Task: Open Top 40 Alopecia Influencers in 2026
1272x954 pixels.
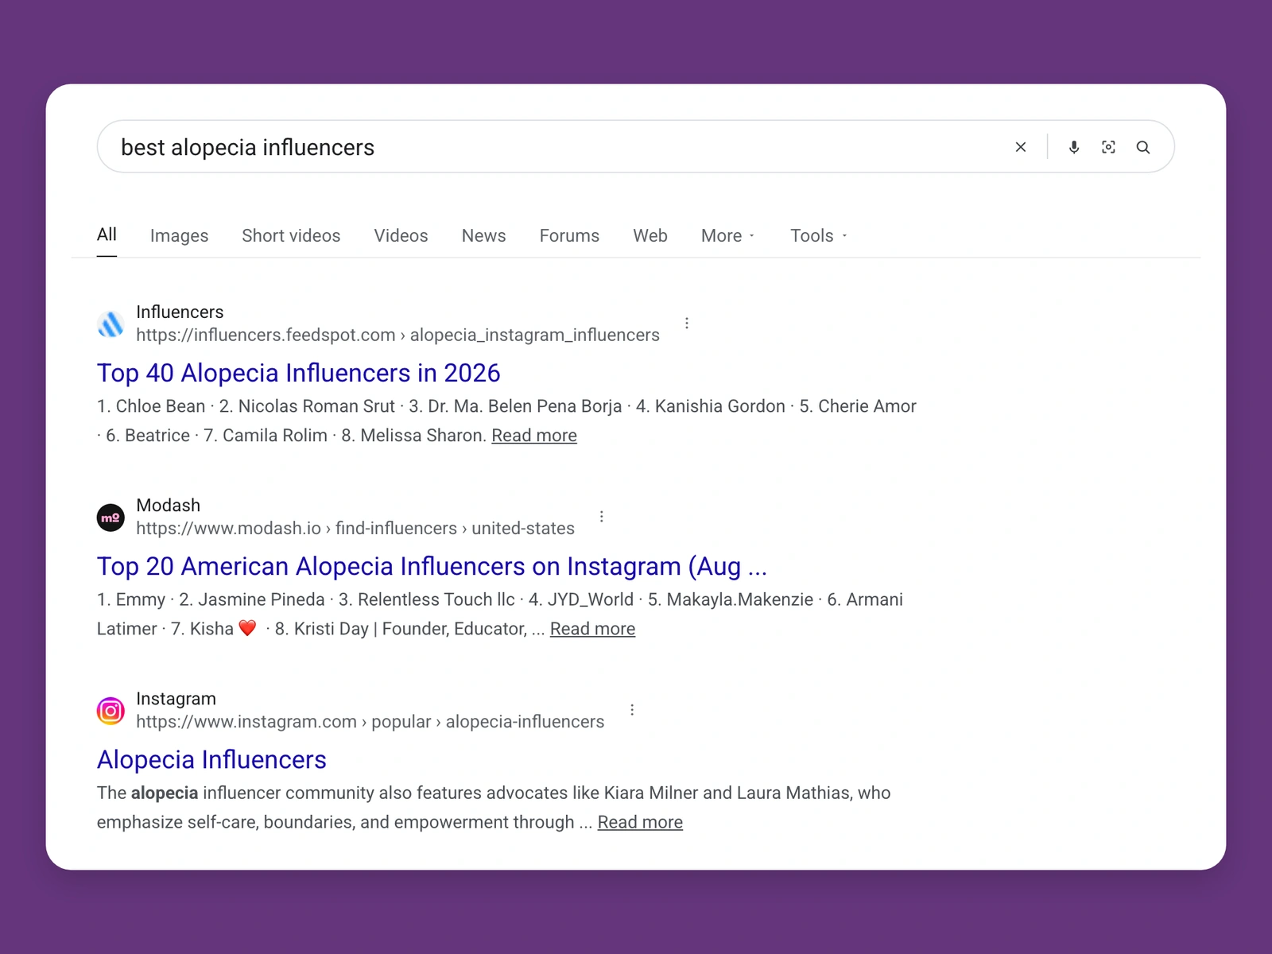Action: [x=298, y=373]
